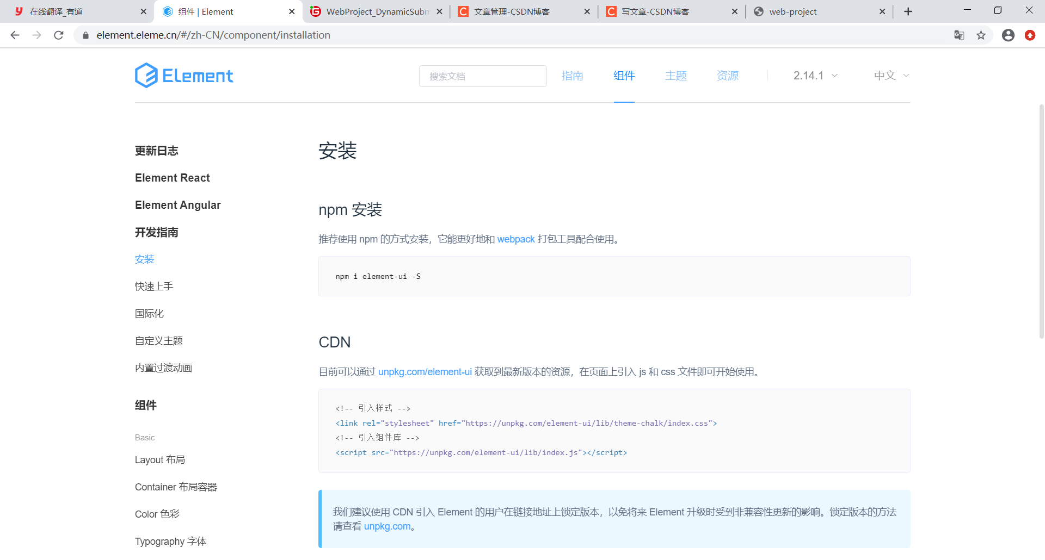The height and width of the screenshot is (560, 1045).
Task: Click the page vertical scrollbar
Action: 1041,221
